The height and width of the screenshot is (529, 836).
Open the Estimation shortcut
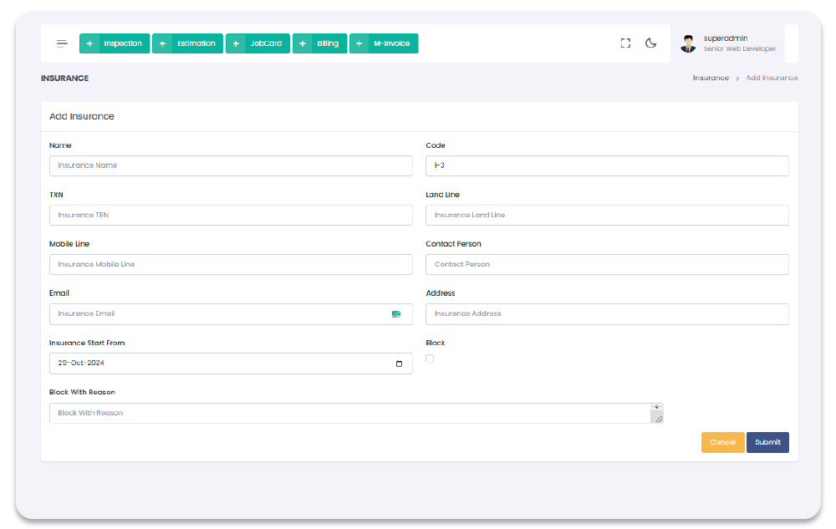196,43
